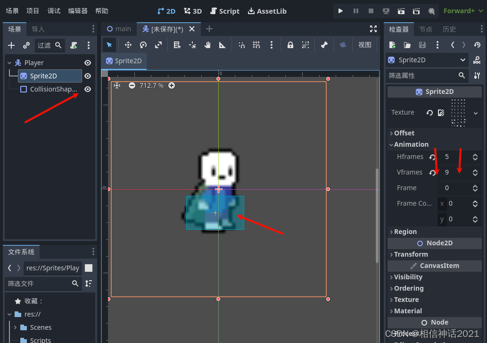Image resolution: width=487 pixels, height=343 pixels.
Task: Add a new child node with plus icon
Action: tap(11, 45)
